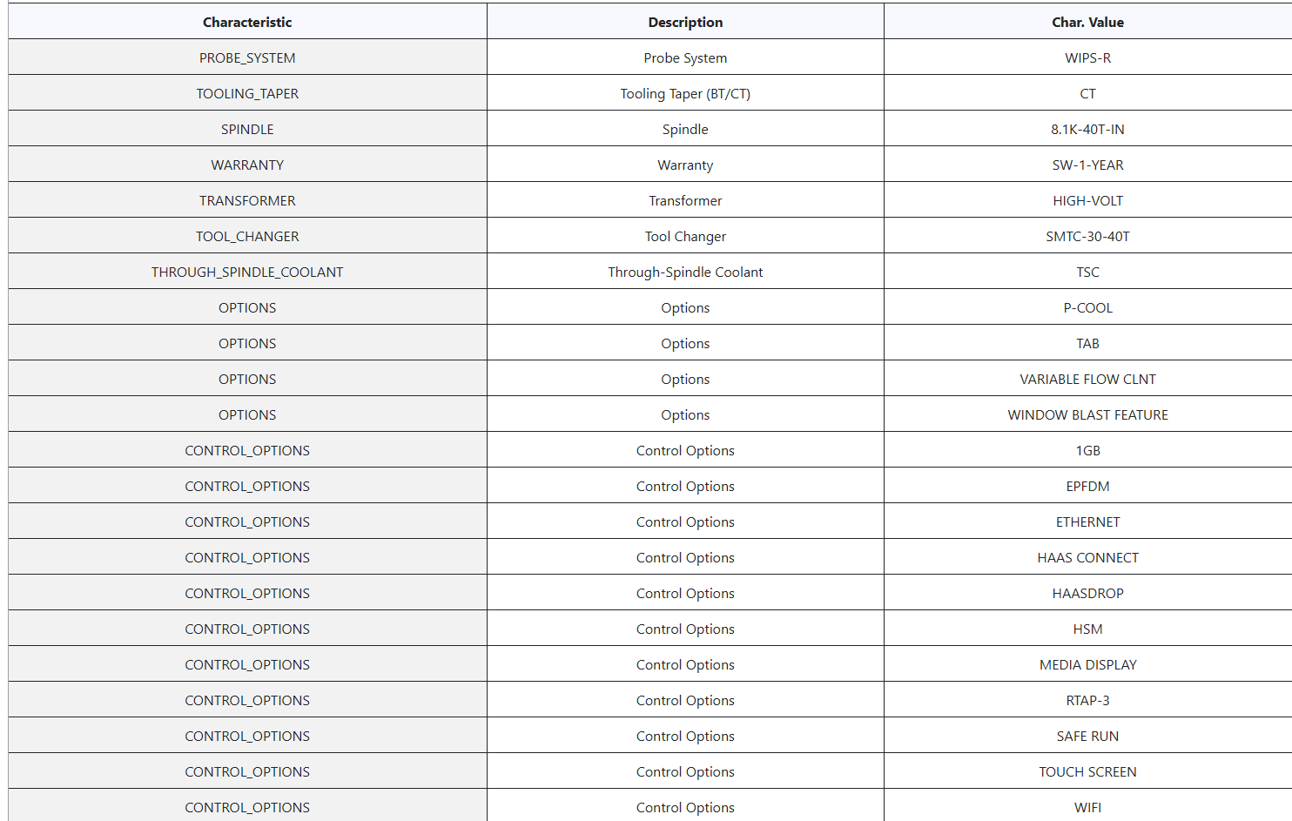This screenshot has width=1292, height=821.
Task: Select the TRANSFORMER characteristic cell
Action: (247, 201)
